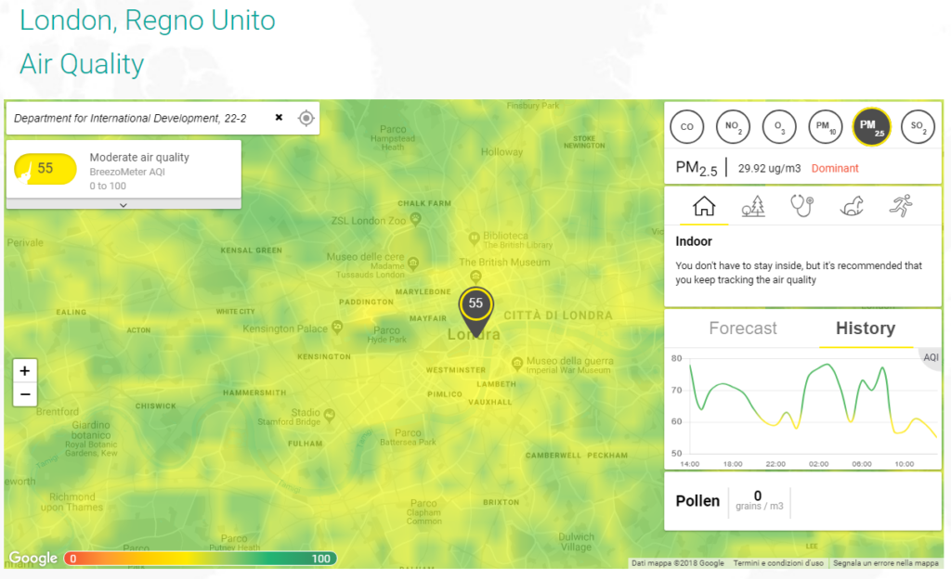Image resolution: width=951 pixels, height=579 pixels.
Task: Click the AQI color scale legend bar
Action: pyautogui.click(x=201, y=559)
